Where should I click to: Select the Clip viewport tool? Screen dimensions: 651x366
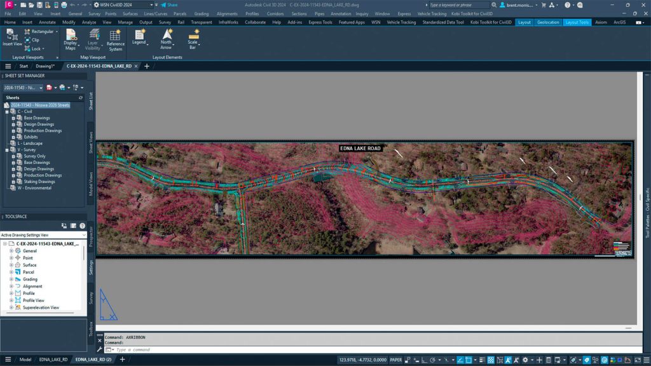pyautogui.click(x=32, y=40)
